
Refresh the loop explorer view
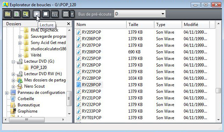17,14
